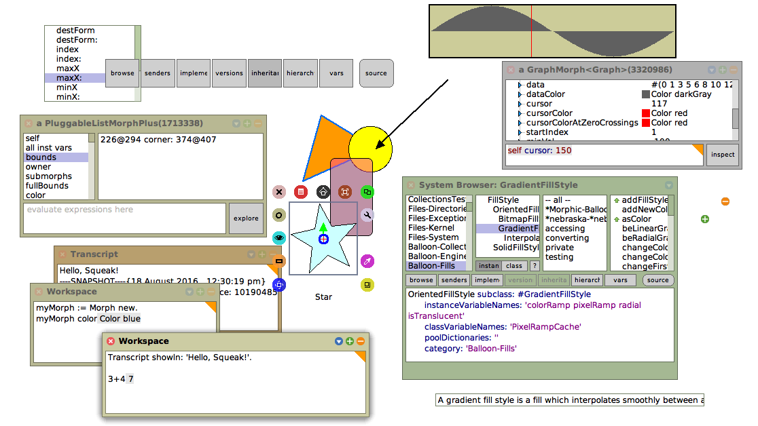
Task: Open the System Browser window menu arrow
Action: pos(668,185)
